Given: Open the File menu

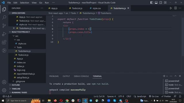Looking at the screenshot, I should 9,3.
